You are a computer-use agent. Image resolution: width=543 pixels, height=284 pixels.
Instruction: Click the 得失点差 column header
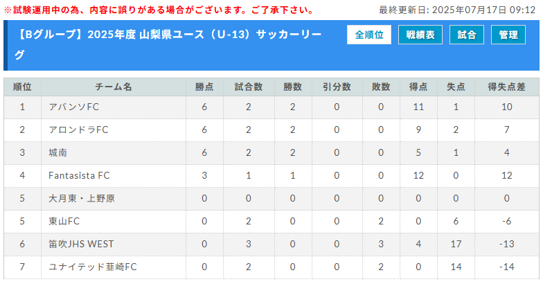(x=507, y=87)
